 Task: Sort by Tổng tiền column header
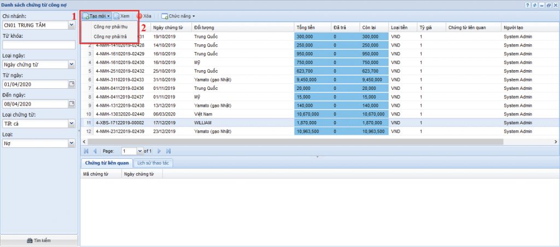coord(312,27)
